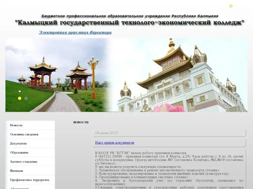Click the Калмыцкий государственный технолого-экономический колледж title

pos(130,23)
